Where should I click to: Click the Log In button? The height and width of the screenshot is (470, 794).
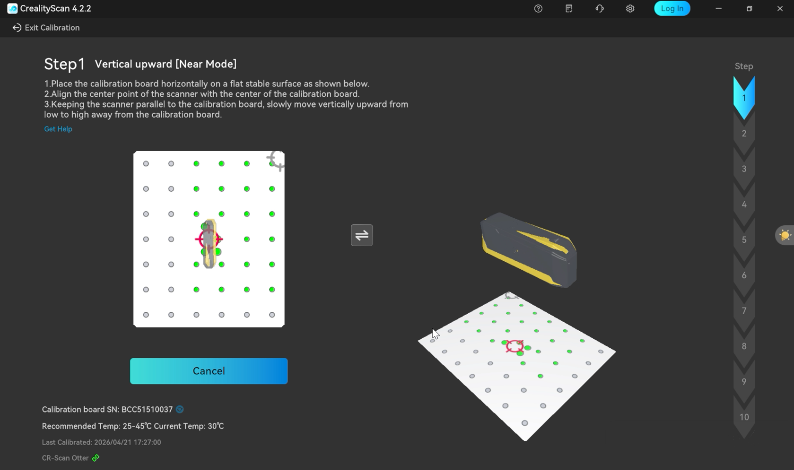(672, 9)
